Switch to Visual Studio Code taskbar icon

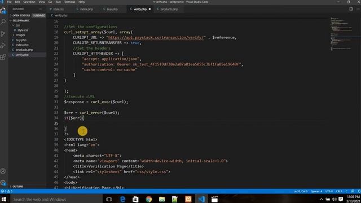click(201, 199)
